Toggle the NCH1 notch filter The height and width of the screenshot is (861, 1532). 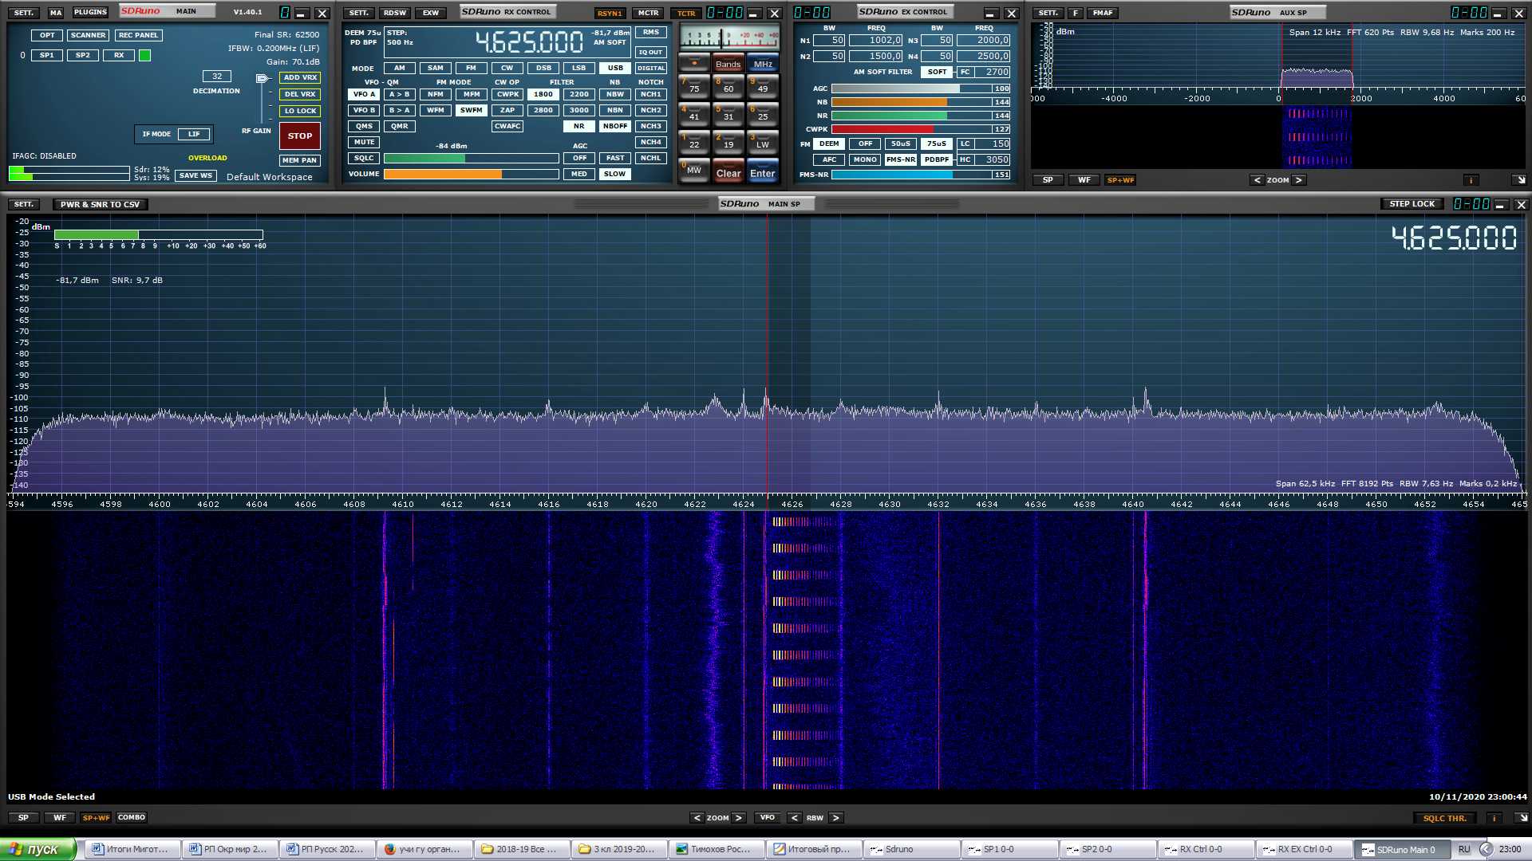(x=651, y=94)
